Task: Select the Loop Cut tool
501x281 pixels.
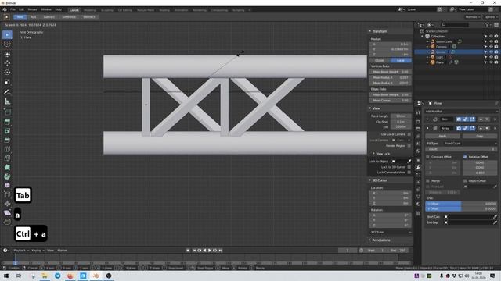Action: tap(7, 149)
